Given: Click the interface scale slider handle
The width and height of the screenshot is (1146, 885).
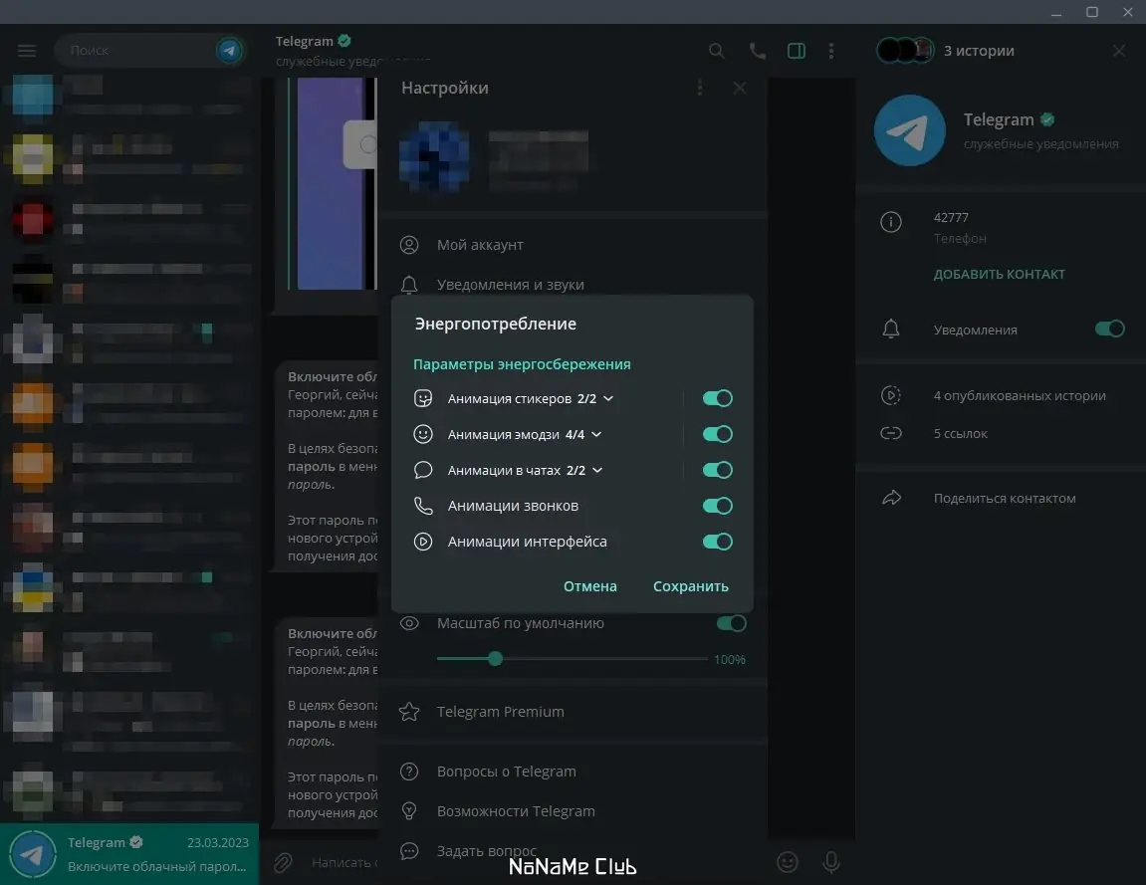Looking at the screenshot, I should [495, 658].
